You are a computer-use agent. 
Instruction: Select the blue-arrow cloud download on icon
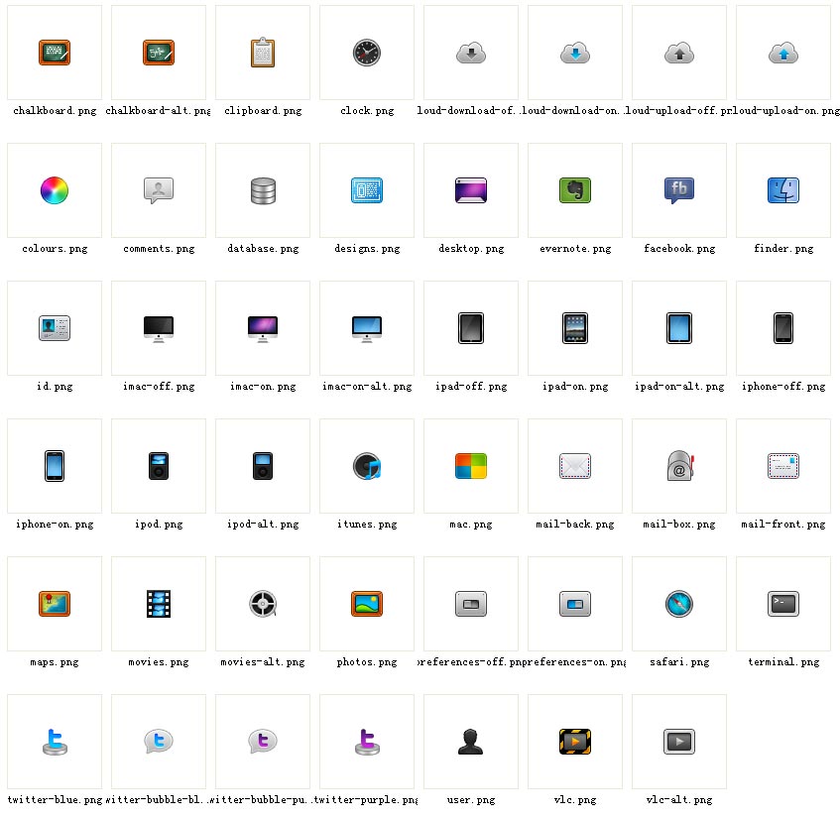coord(575,53)
